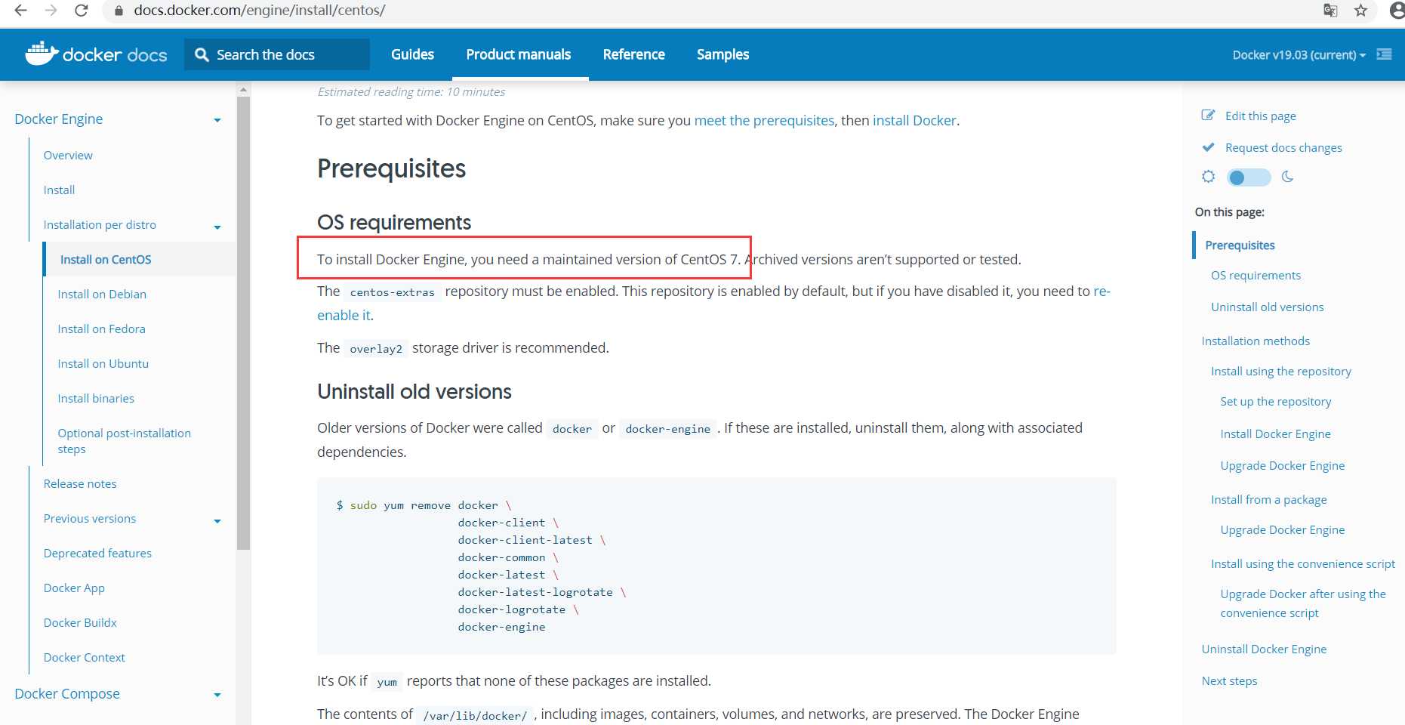Click the Request docs changes link
The width and height of the screenshot is (1405, 725).
pyautogui.click(x=1283, y=147)
